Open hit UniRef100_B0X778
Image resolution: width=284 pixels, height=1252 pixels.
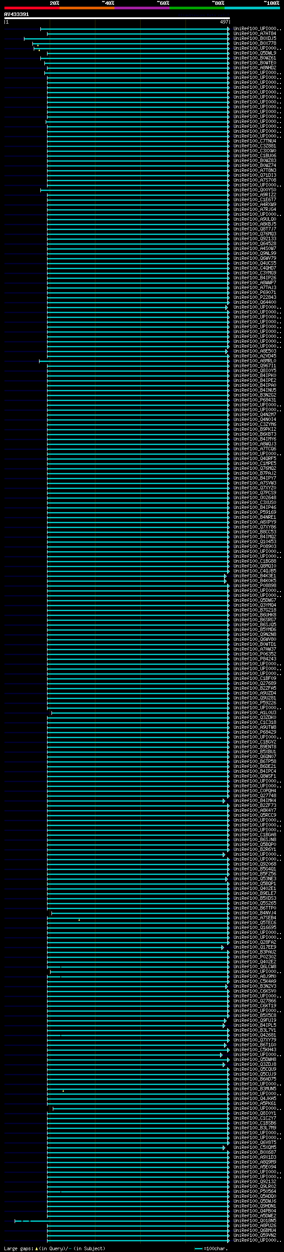[x=254, y=43]
